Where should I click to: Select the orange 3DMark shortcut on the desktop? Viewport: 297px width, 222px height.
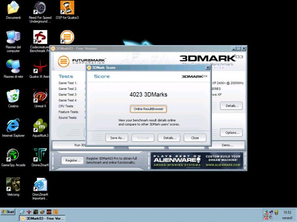click(x=67, y=37)
